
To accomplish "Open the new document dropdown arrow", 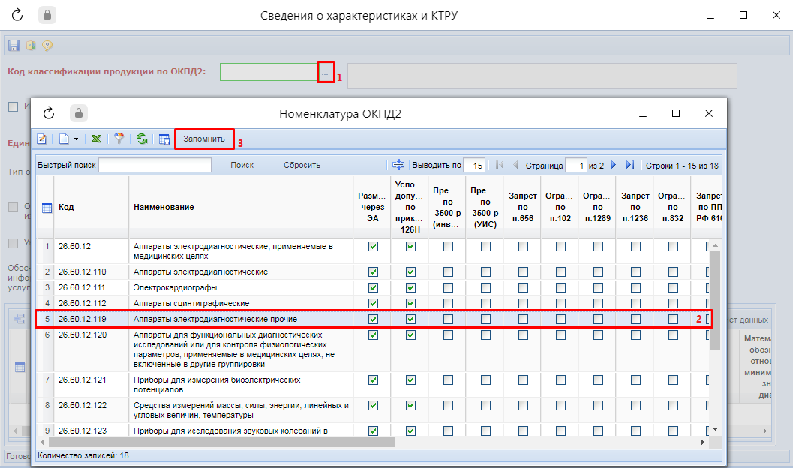I will tap(76, 139).
